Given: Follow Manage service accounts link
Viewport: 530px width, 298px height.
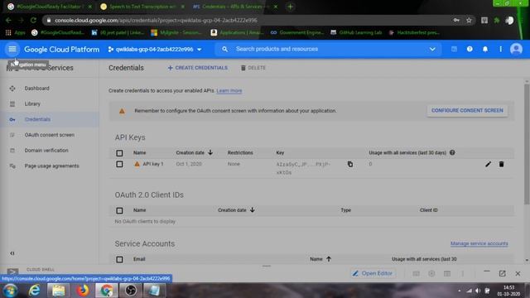Looking at the screenshot, I should click(x=479, y=243).
